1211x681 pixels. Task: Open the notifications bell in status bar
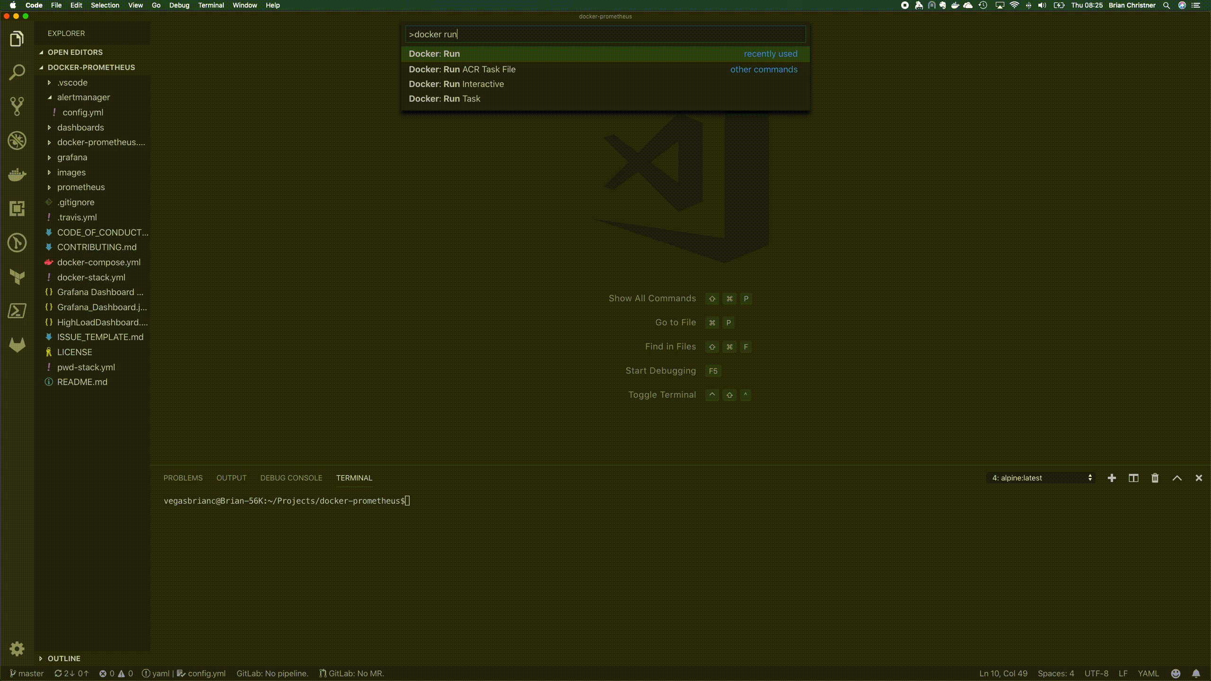point(1196,673)
